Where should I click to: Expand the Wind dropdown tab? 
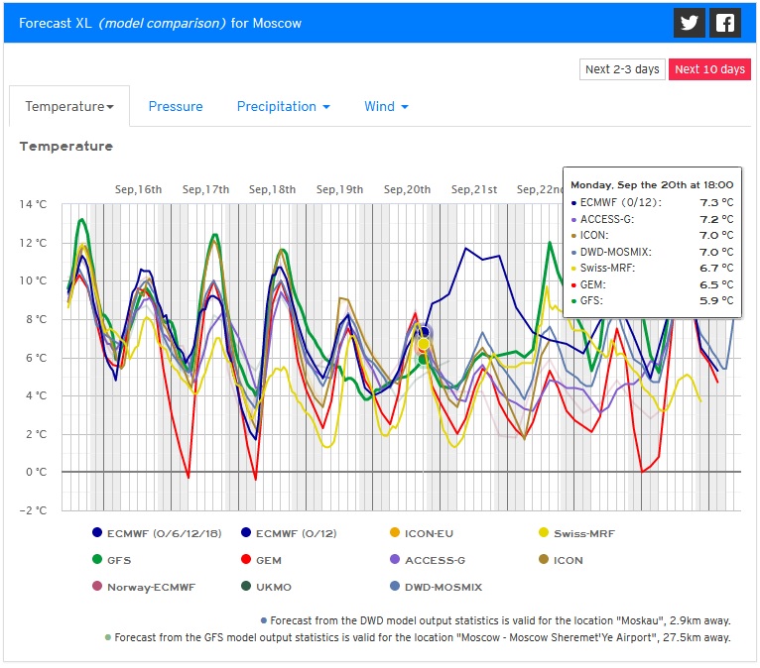point(386,106)
